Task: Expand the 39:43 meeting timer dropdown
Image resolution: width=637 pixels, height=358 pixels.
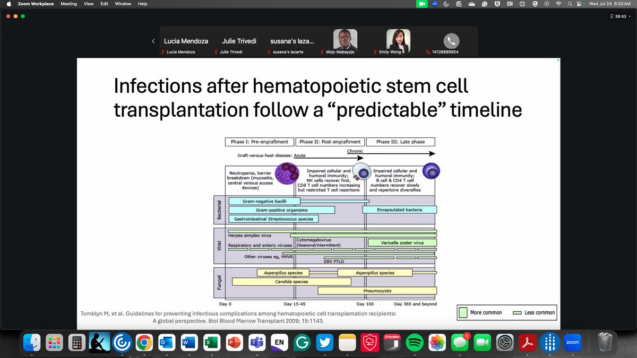Action: click(x=620, y=16)
